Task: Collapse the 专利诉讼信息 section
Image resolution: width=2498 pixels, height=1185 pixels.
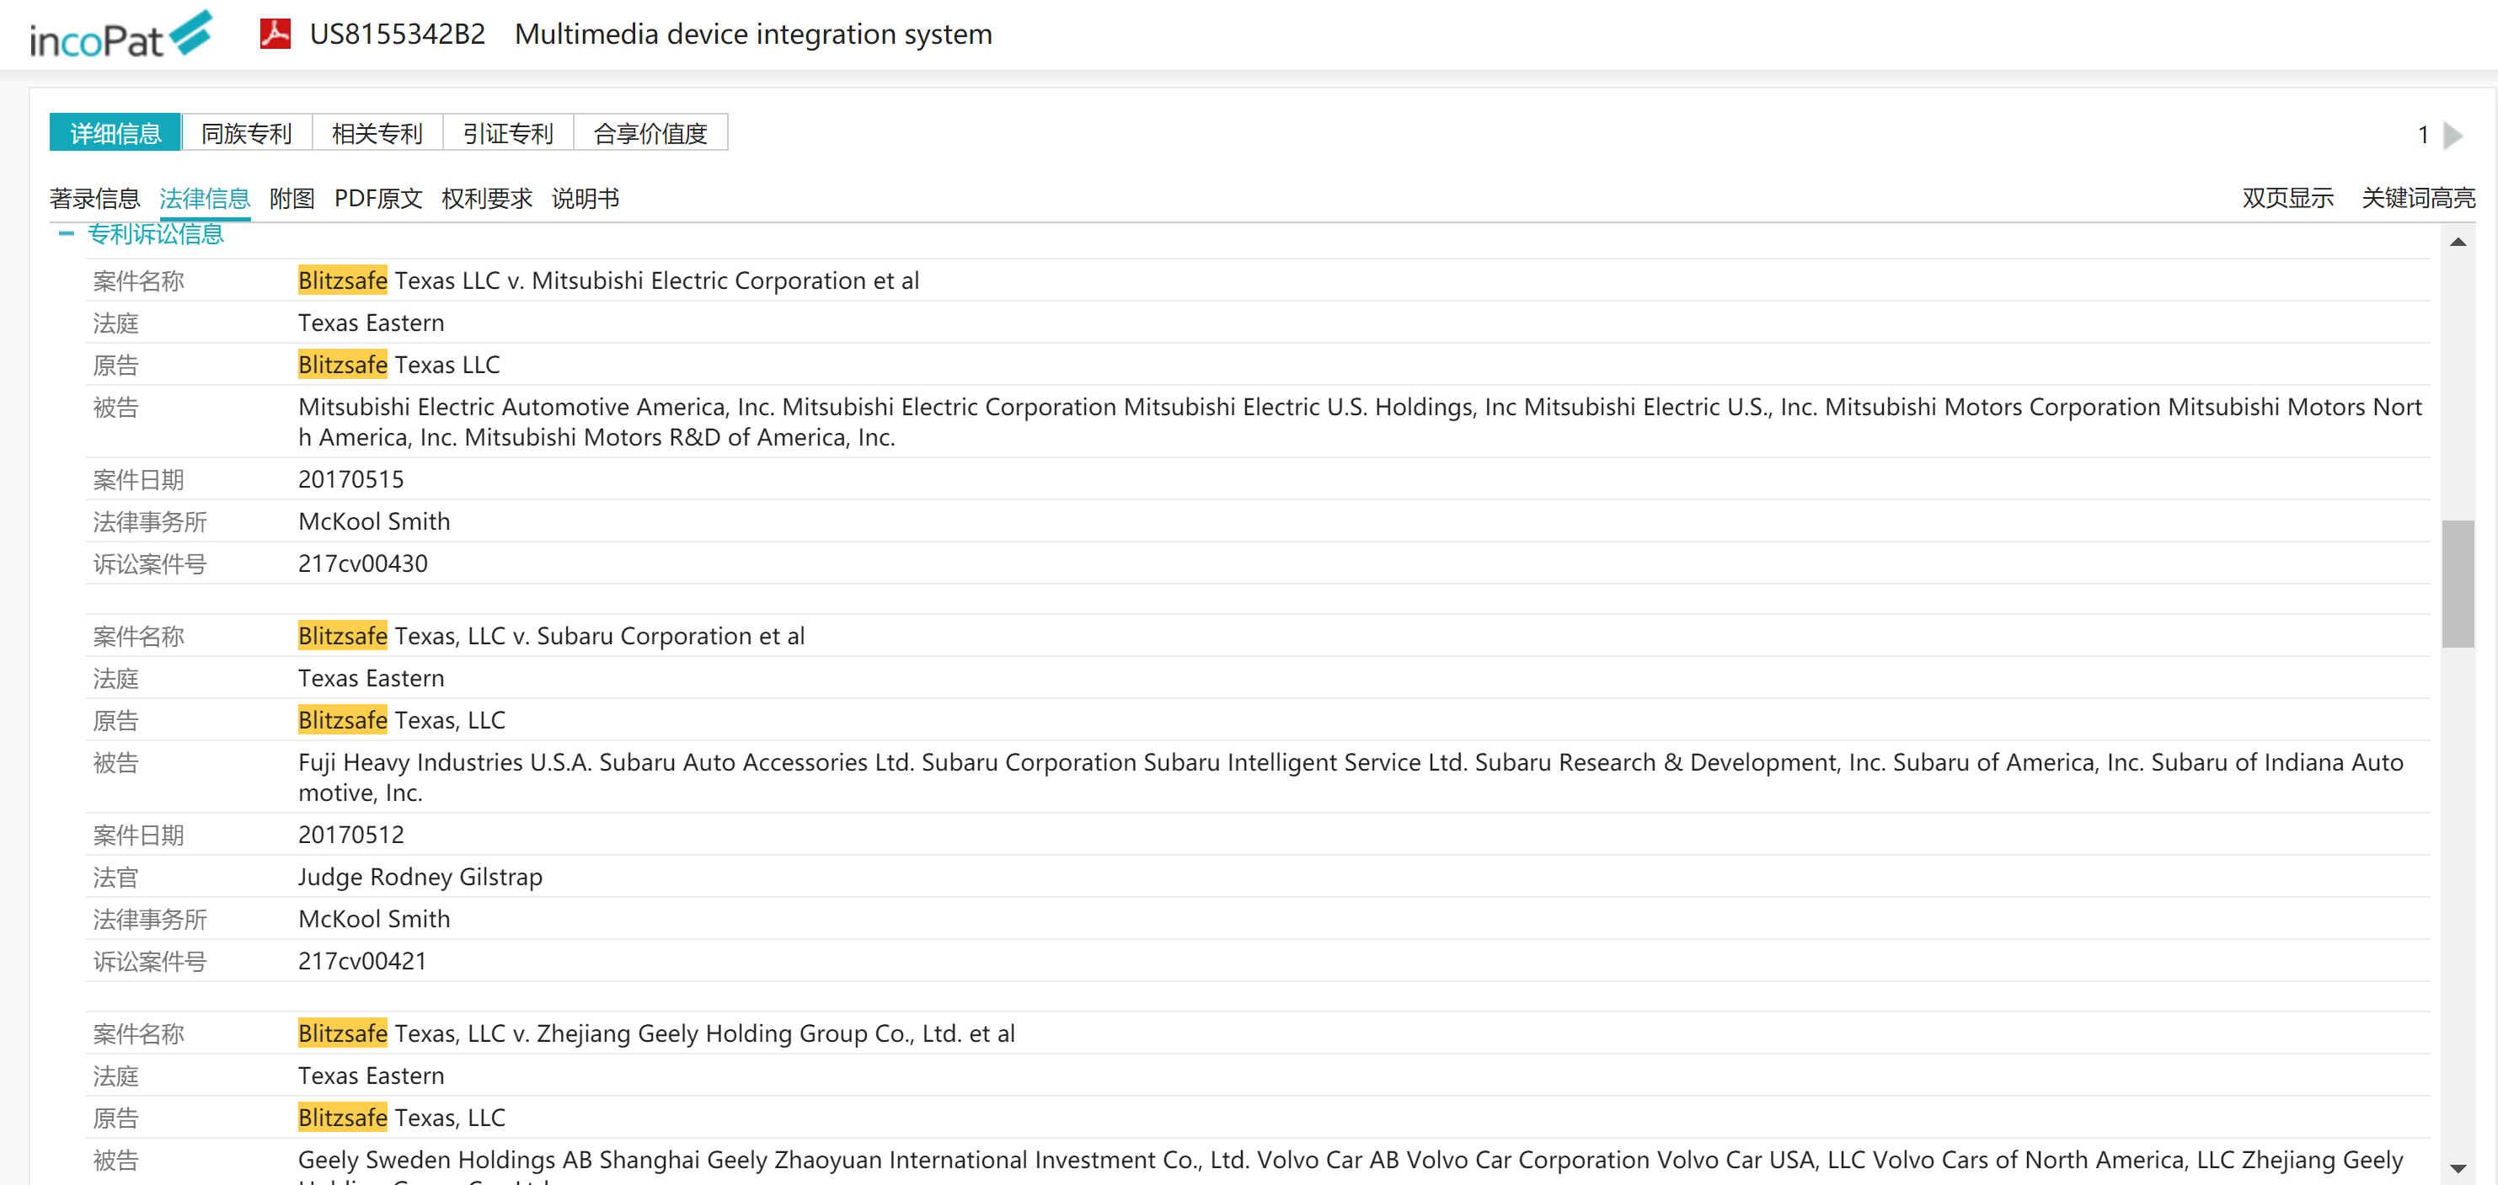Action: tap(66, 233)
